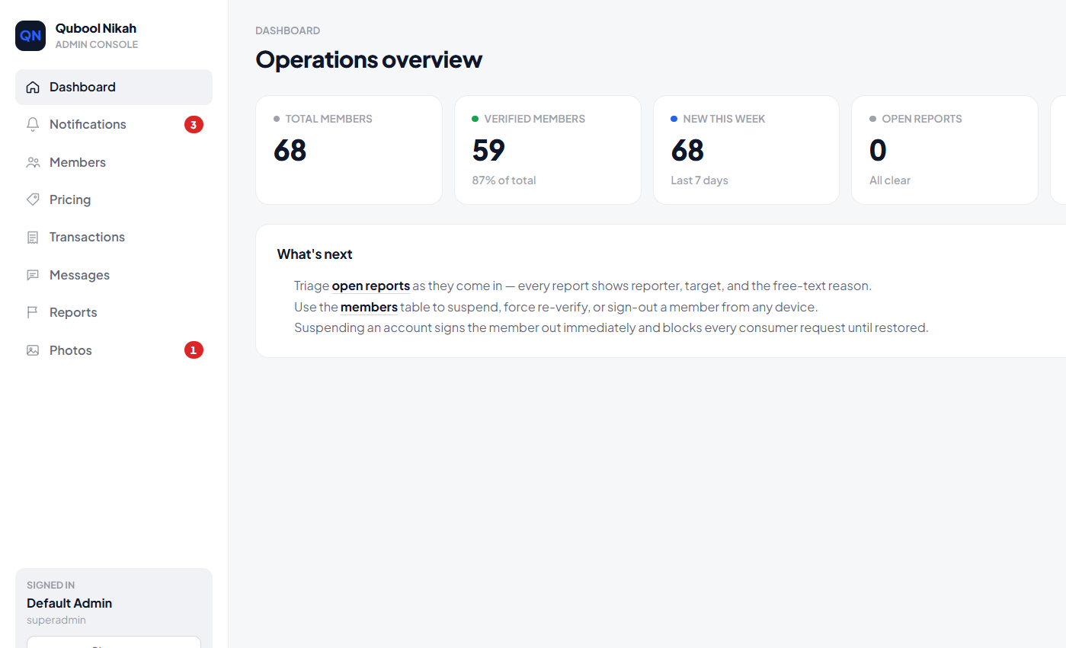Click the 'superadmin' username text
The width and height of the screenshot is (1066, 648).
point(56,620)
